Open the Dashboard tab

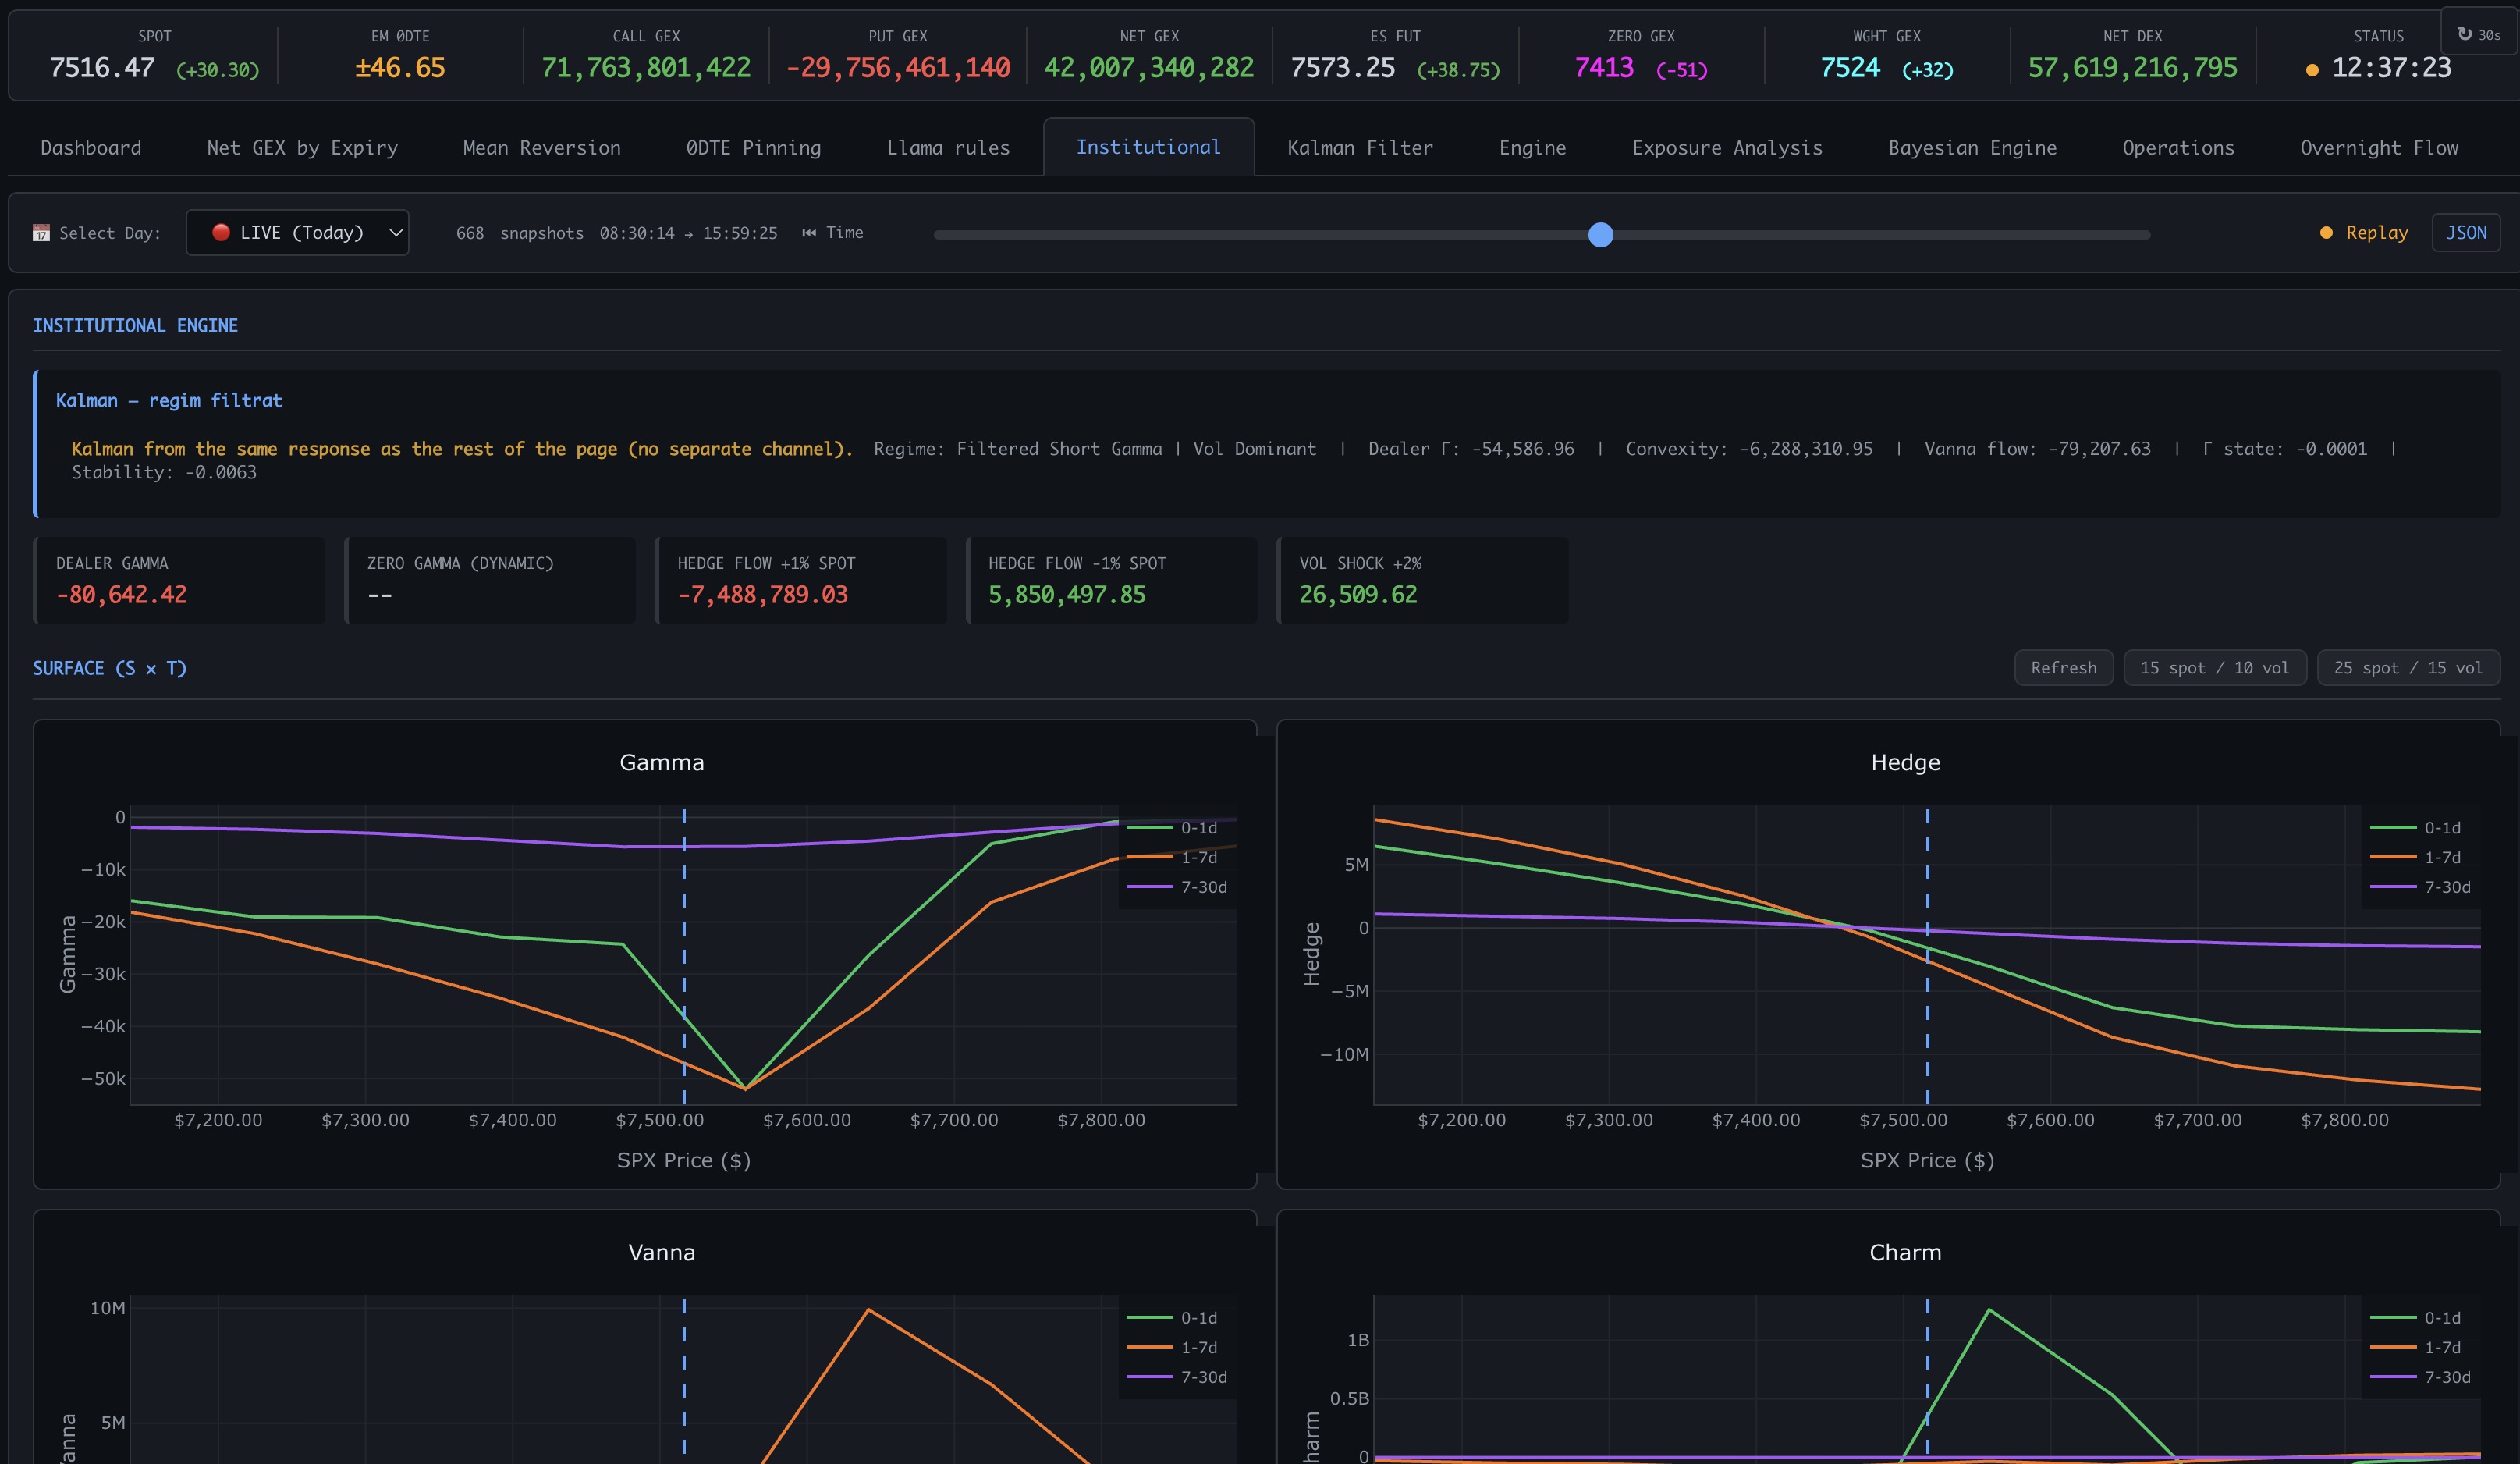(91, 148)
